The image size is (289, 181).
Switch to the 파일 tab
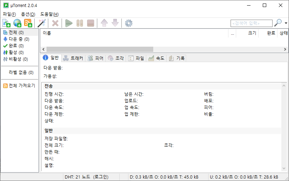pyautogui.click(x=136, y=58)
